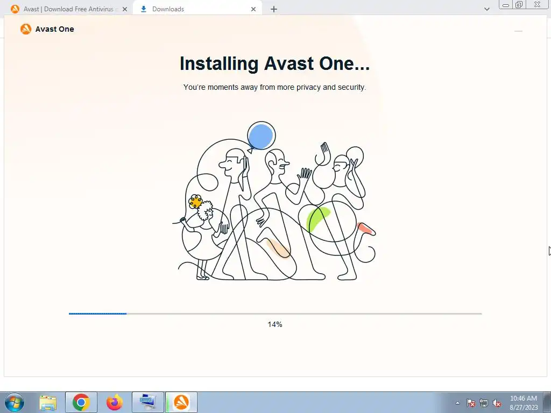Click the installation progress bar
The height and width of the screenshot is (413, 551).
[x=275, y=314]
